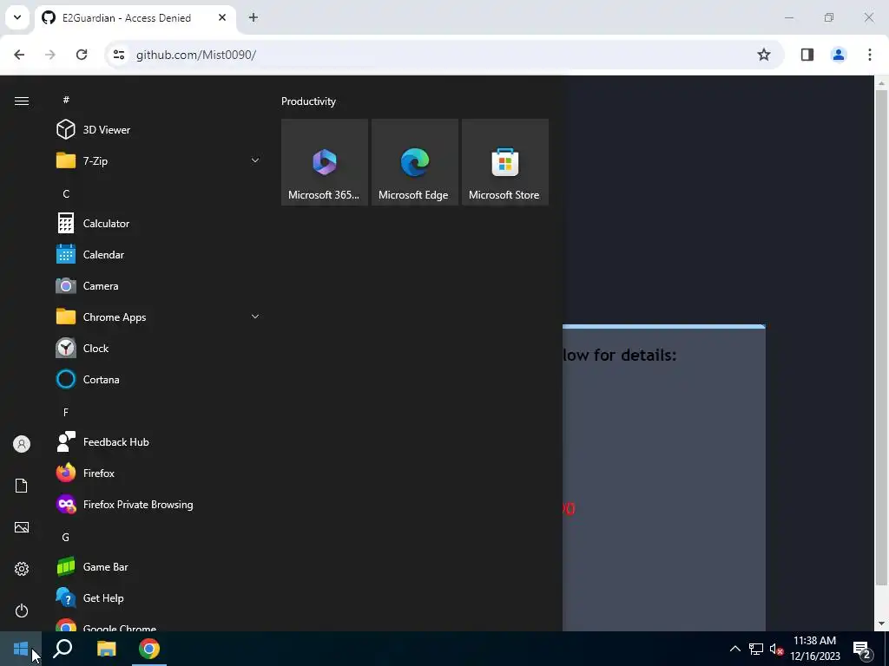Open Game Bar app
Screen dimensions: 889x666
coord(158,567)
